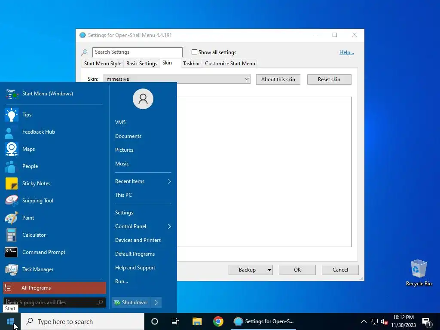The width and height of the screenshot is (440, 330).
Task: Open the Customize Start Menu tab
Action: (230, 64)
